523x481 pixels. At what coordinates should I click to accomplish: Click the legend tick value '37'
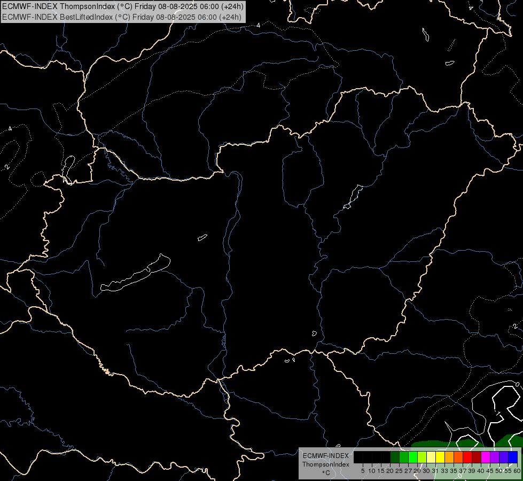pos(462,471)
